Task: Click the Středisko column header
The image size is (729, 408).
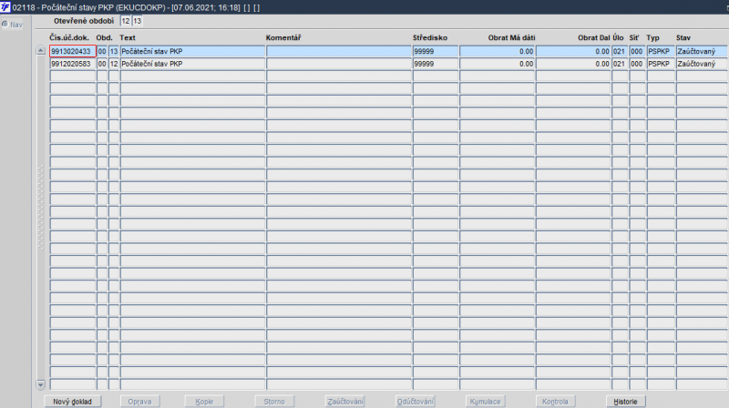Action: pos(430,37)
